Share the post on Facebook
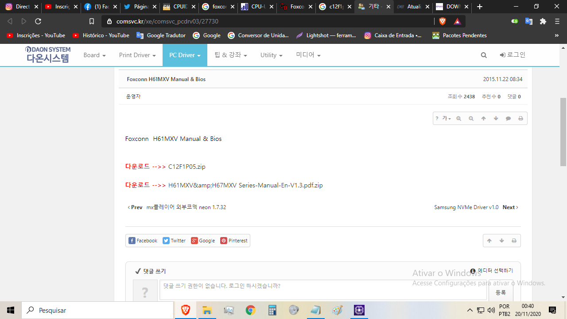This screenshot has height=319, width=567. pyautogui.click(x=143, y=241)
